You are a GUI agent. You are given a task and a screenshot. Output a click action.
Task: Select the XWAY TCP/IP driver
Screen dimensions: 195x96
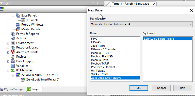[x=115, y=74]
